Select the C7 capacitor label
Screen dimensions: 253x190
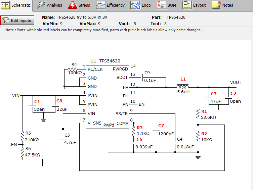click(x=161, y=126)
